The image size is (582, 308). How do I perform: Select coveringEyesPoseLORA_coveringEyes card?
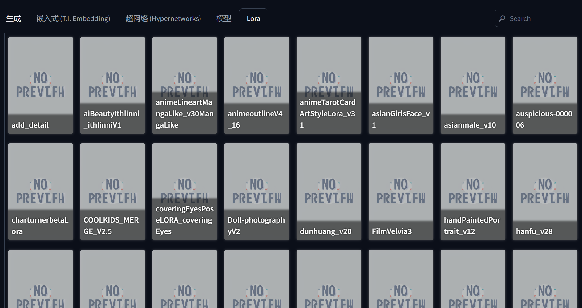click(185, 192)
